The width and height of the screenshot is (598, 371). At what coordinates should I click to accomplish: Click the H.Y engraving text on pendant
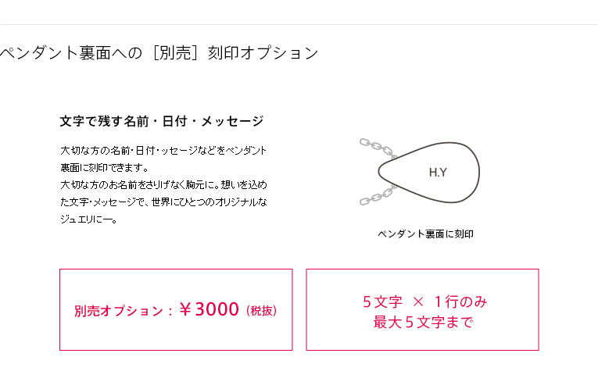438,173
